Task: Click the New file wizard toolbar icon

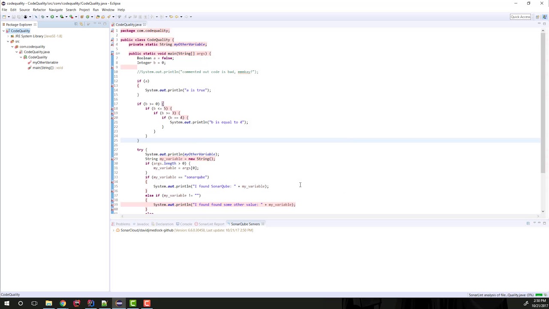Action: coord(4,17)
